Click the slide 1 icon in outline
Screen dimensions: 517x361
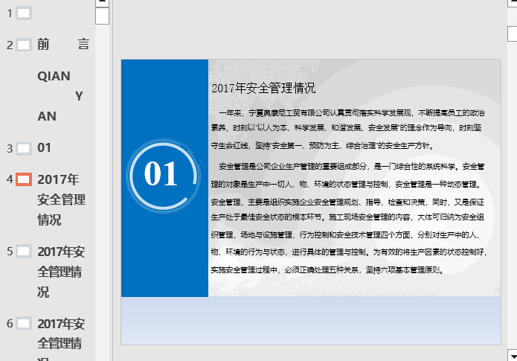point(24,13)
